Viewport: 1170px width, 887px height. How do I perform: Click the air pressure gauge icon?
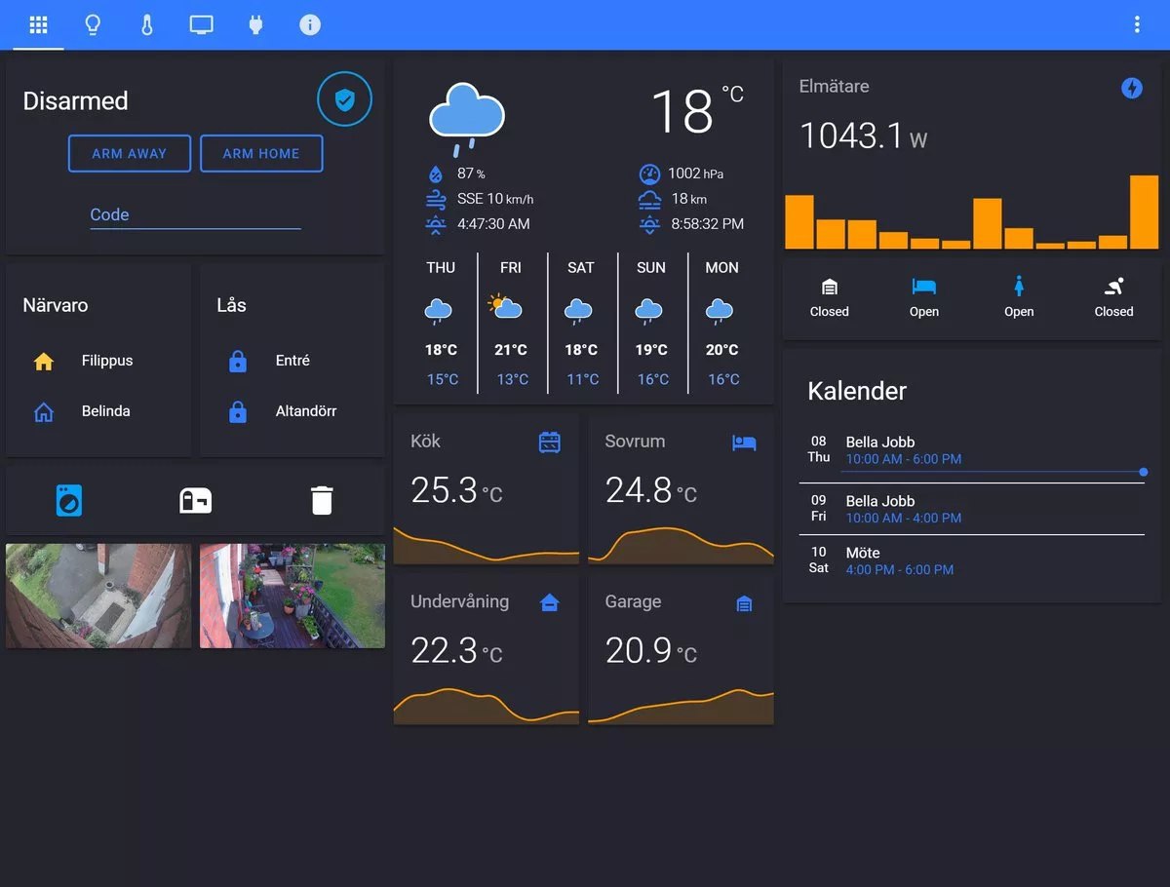point(649,174)
